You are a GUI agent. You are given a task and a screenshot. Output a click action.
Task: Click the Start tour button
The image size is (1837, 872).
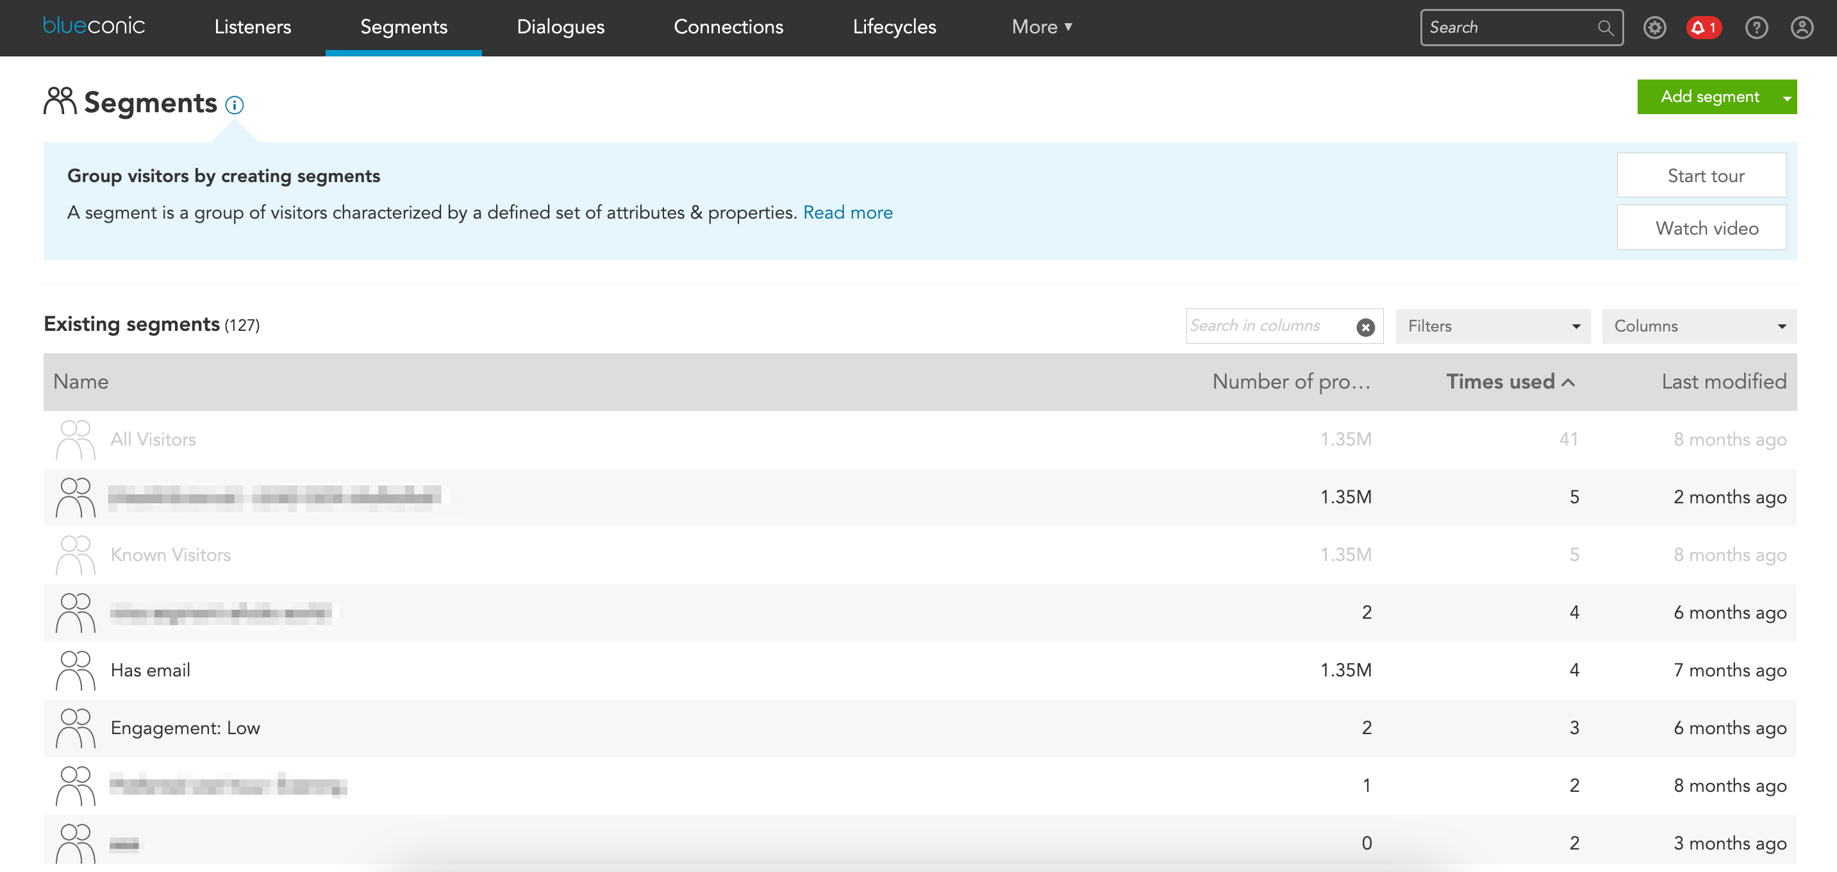[x=1702, y=176]
